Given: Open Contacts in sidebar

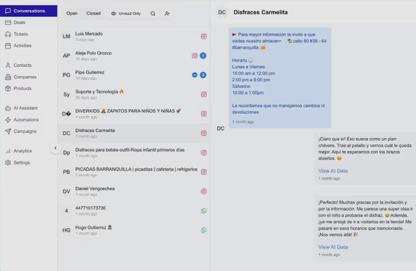Looking at the screenshot, I should point(23,65).
